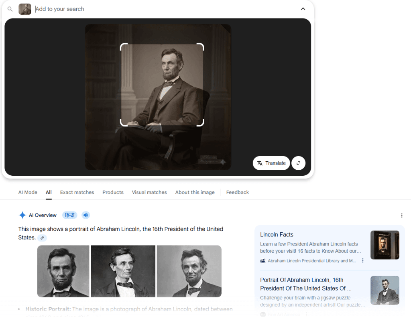Click the middle Lincoln portrait thumbnail
Screen dimensions: 411x317
123,271
